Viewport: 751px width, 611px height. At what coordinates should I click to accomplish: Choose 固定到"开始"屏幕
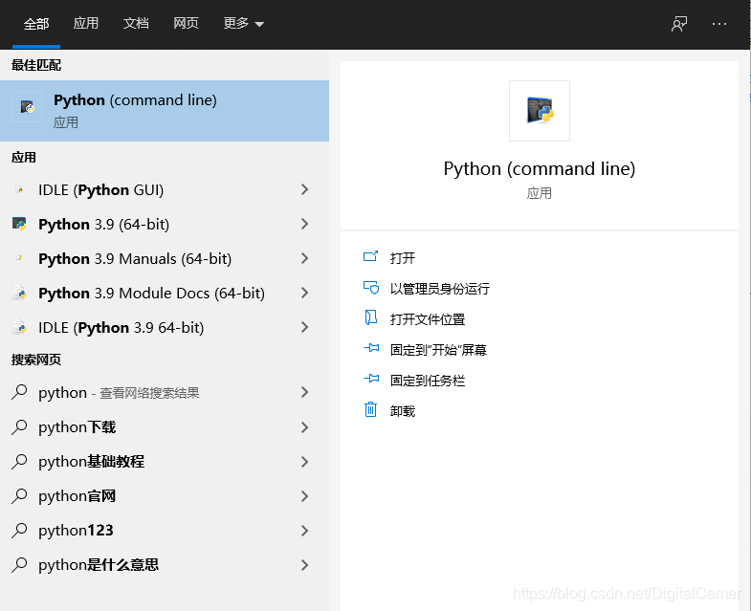coord(438,350)
